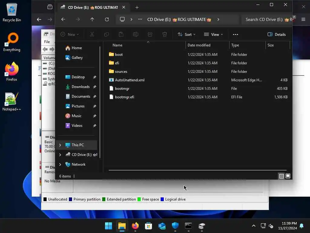The height and width of the screenshot is (233, 310).
Task: Expand Network in navigation pane
Action: click(60, 164)
